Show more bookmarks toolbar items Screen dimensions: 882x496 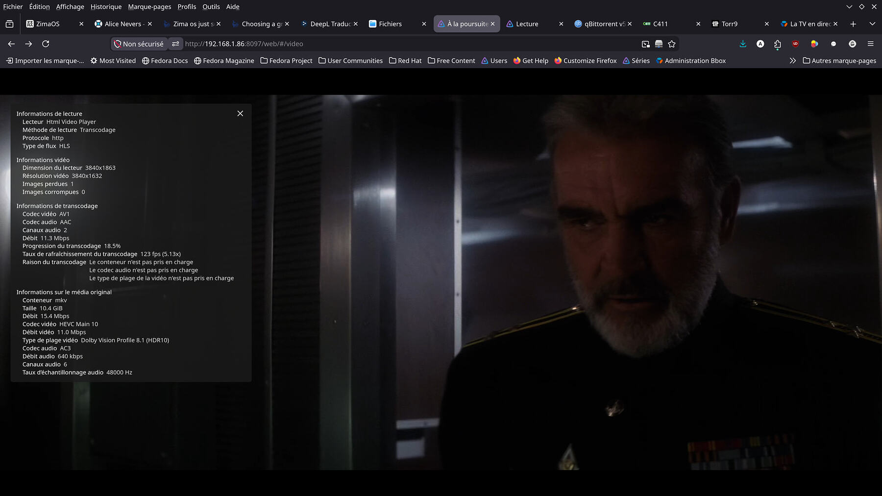(793, 61)
